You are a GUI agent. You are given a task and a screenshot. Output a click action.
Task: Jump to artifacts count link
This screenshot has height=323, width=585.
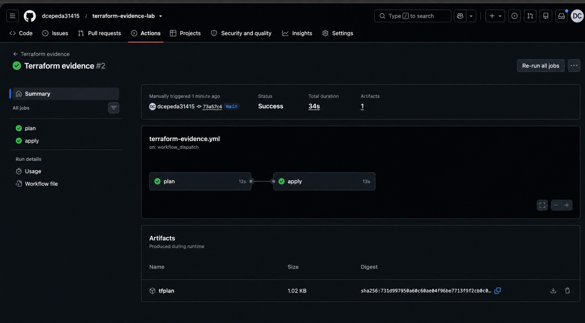point(362,106)
